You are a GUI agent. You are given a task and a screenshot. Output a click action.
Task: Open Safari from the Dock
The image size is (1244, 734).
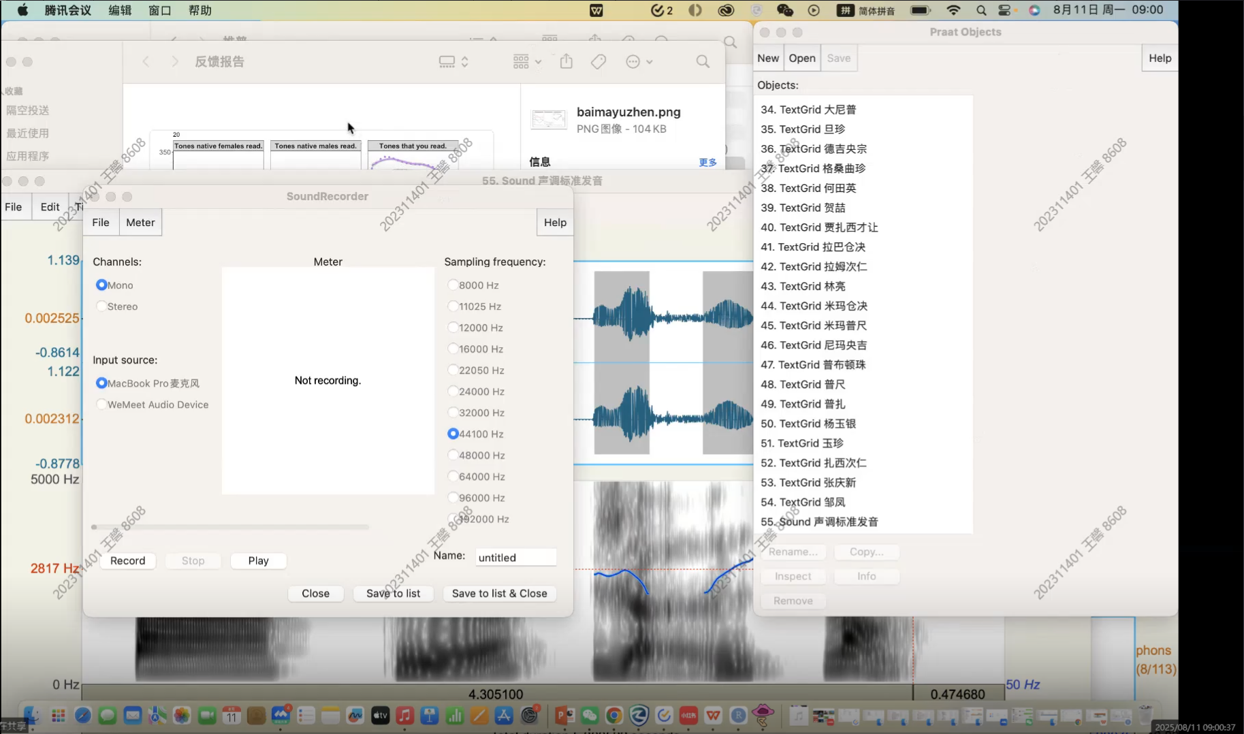tap(83, 716)
